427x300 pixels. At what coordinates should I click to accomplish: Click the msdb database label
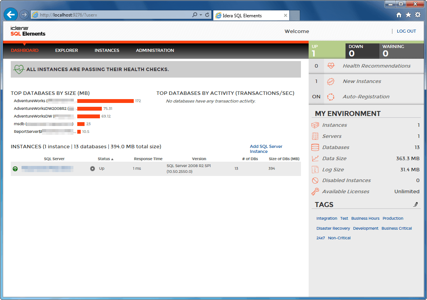43,124
